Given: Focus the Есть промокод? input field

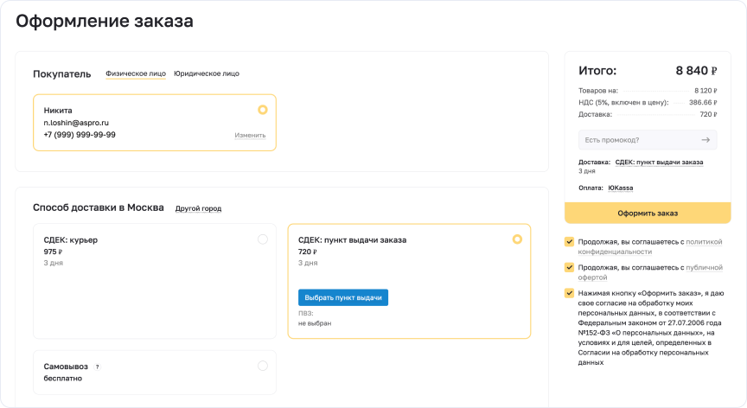Looking at the screenshot, I should 638,140.
